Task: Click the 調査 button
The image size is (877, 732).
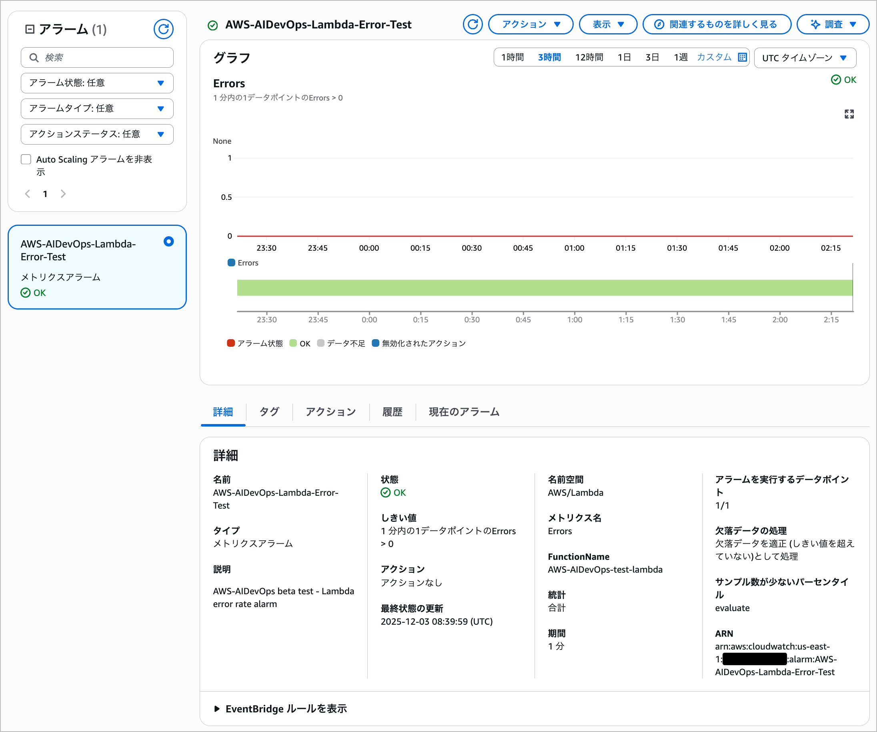Action: tap(833, 24)
